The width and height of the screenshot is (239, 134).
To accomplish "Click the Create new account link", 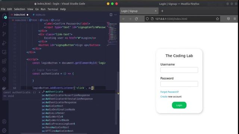I will tap(164, 97).
